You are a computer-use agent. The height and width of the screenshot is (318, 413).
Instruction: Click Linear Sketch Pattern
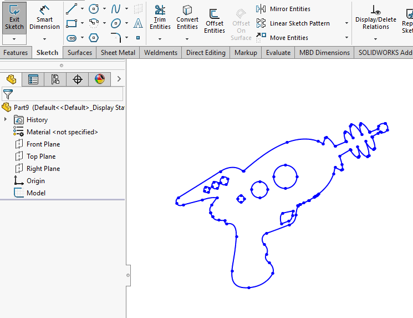click(x=293, y=23)
